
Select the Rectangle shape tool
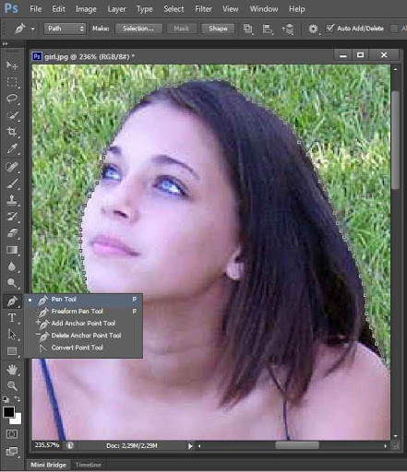click(12, 351)
